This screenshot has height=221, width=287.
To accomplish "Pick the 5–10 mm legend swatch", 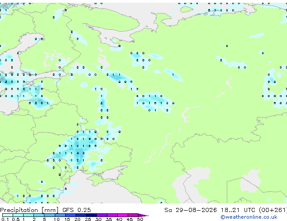I will click(x=49, y=215).
